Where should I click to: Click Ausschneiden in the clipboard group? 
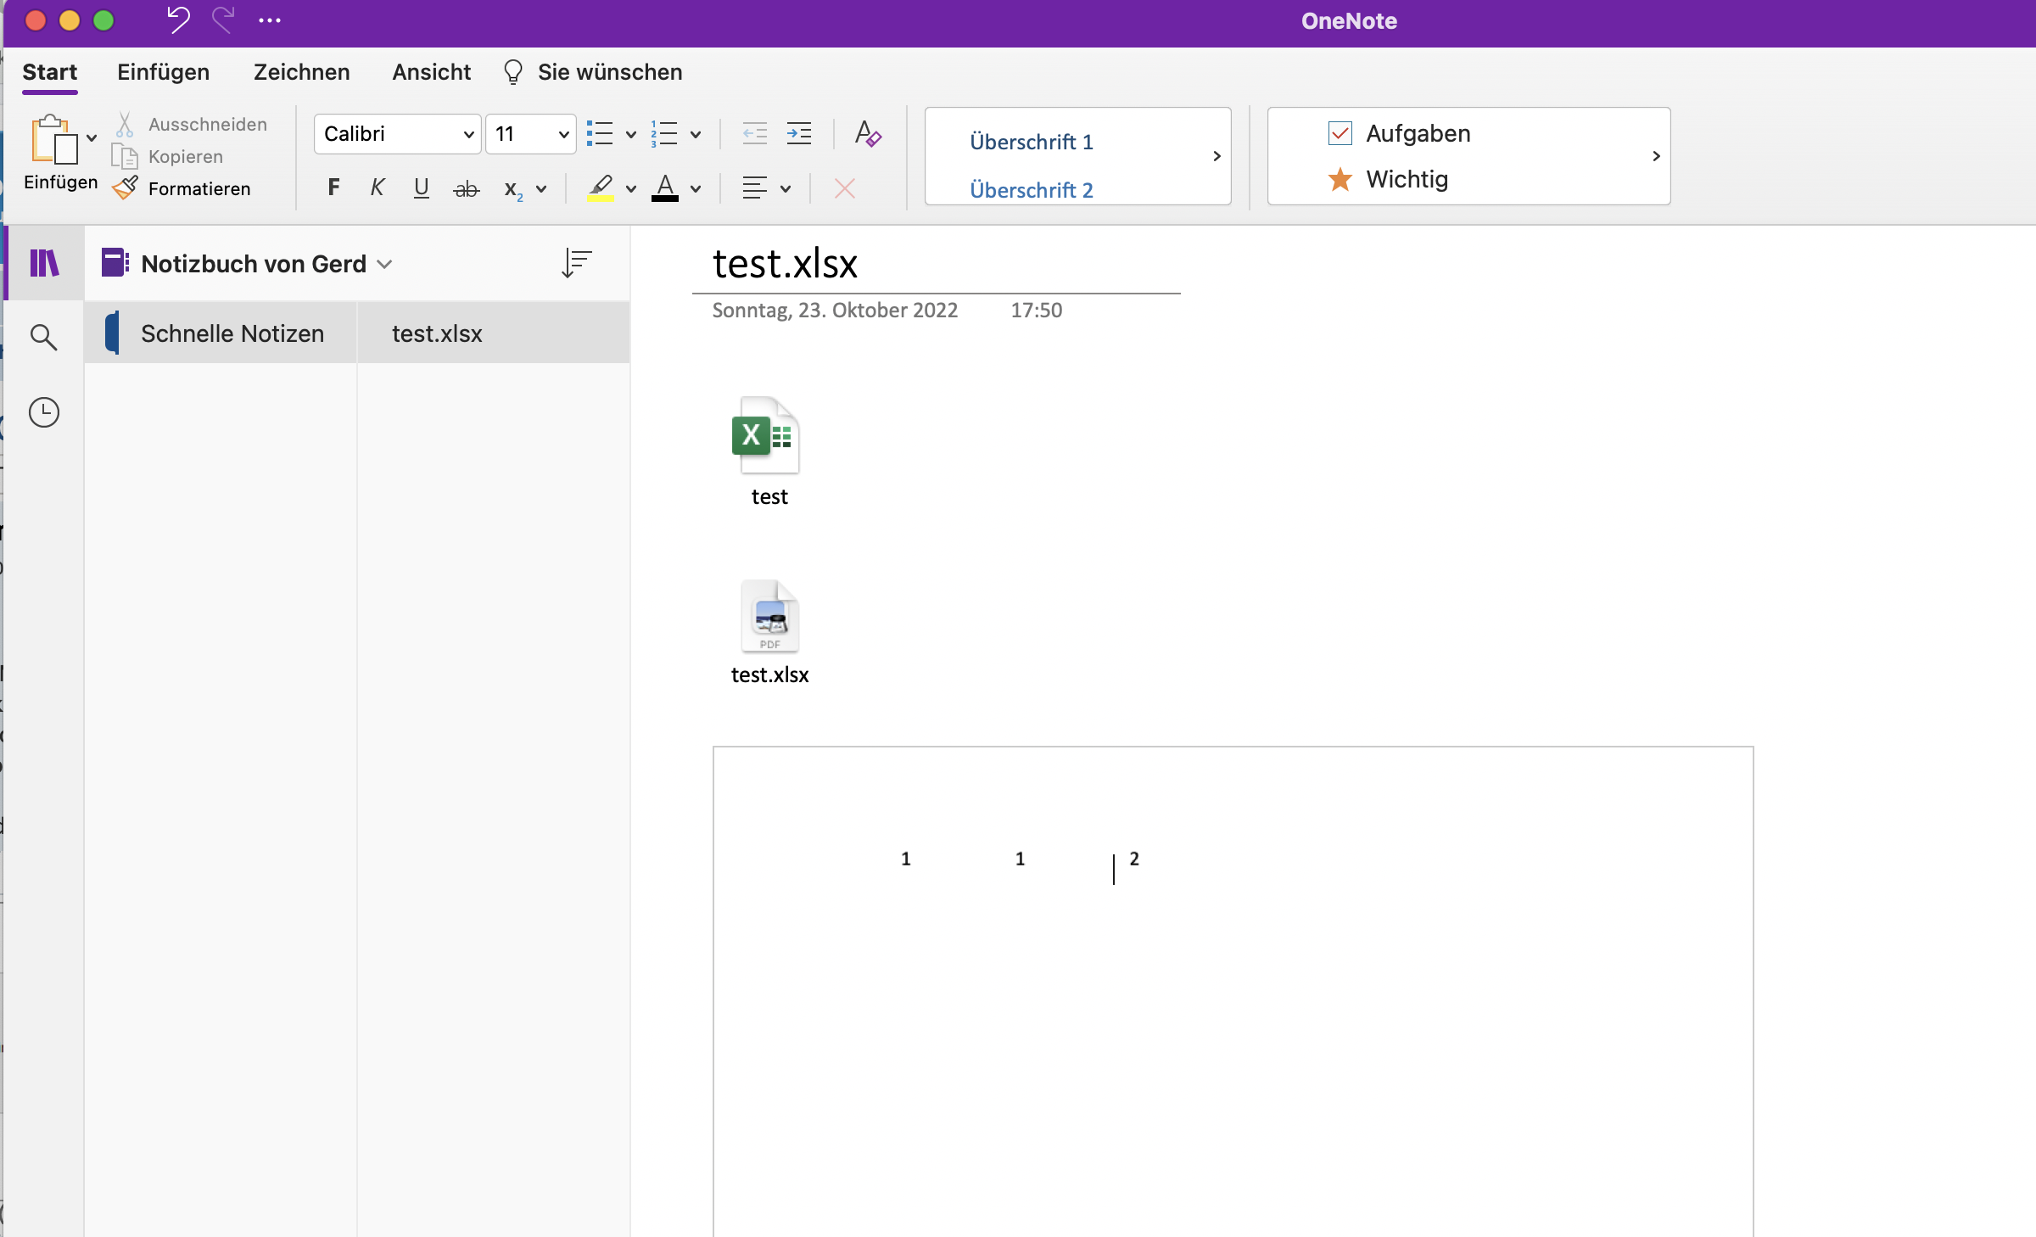point(192,124)
